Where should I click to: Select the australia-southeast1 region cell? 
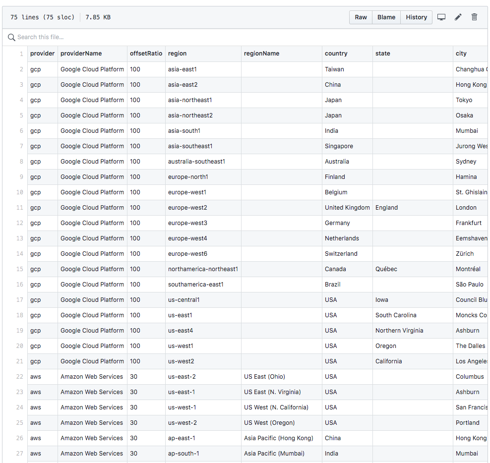pos(203,162)
